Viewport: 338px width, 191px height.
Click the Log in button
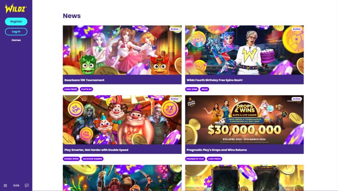click(x=16, y=32)
